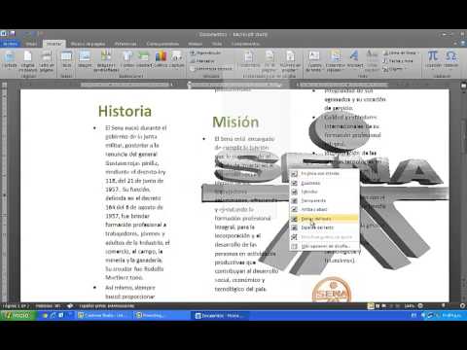Open the Pie de página footer dropdown
Image resolution: width=467 pixels, height=350 pixels.
click(269, 61)
